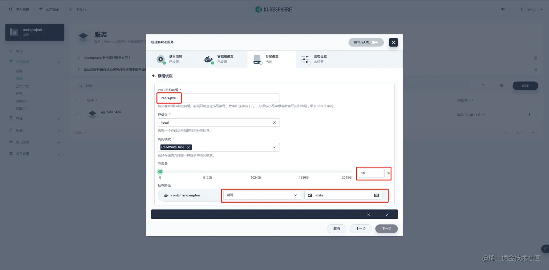The width and height of the screenshot is (549, 270).
Task: Select the 存储设置 step tab
Action: (272, 59)
